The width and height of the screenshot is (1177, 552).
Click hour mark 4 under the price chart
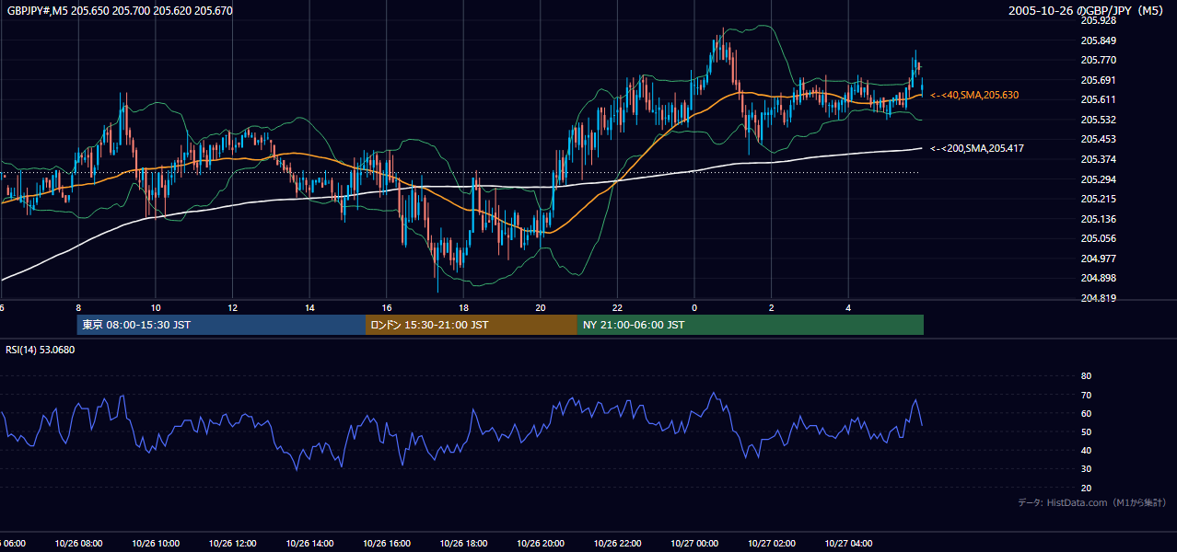[x=849, y=307]
